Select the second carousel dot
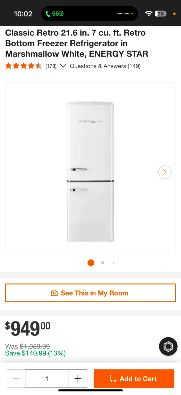The image size is (181, 395). point(103,263)
